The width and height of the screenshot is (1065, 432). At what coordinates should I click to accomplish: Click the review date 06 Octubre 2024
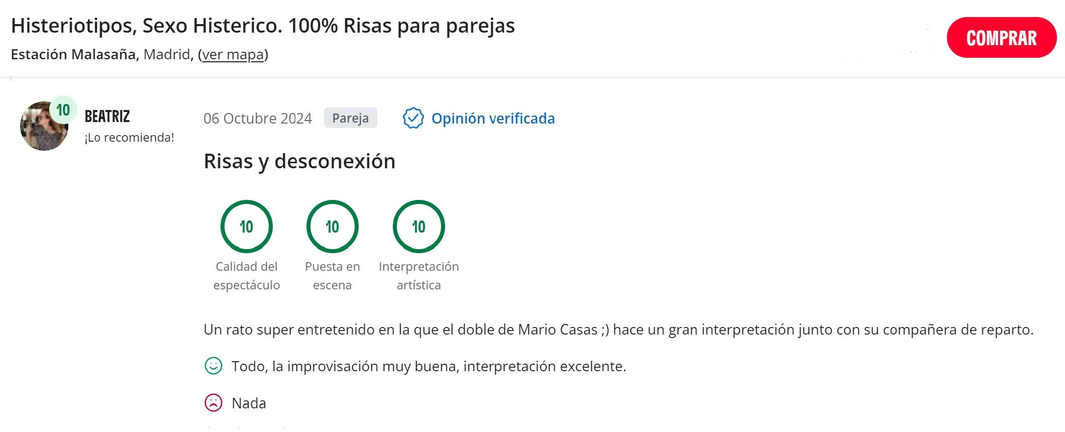coord(258,119)
